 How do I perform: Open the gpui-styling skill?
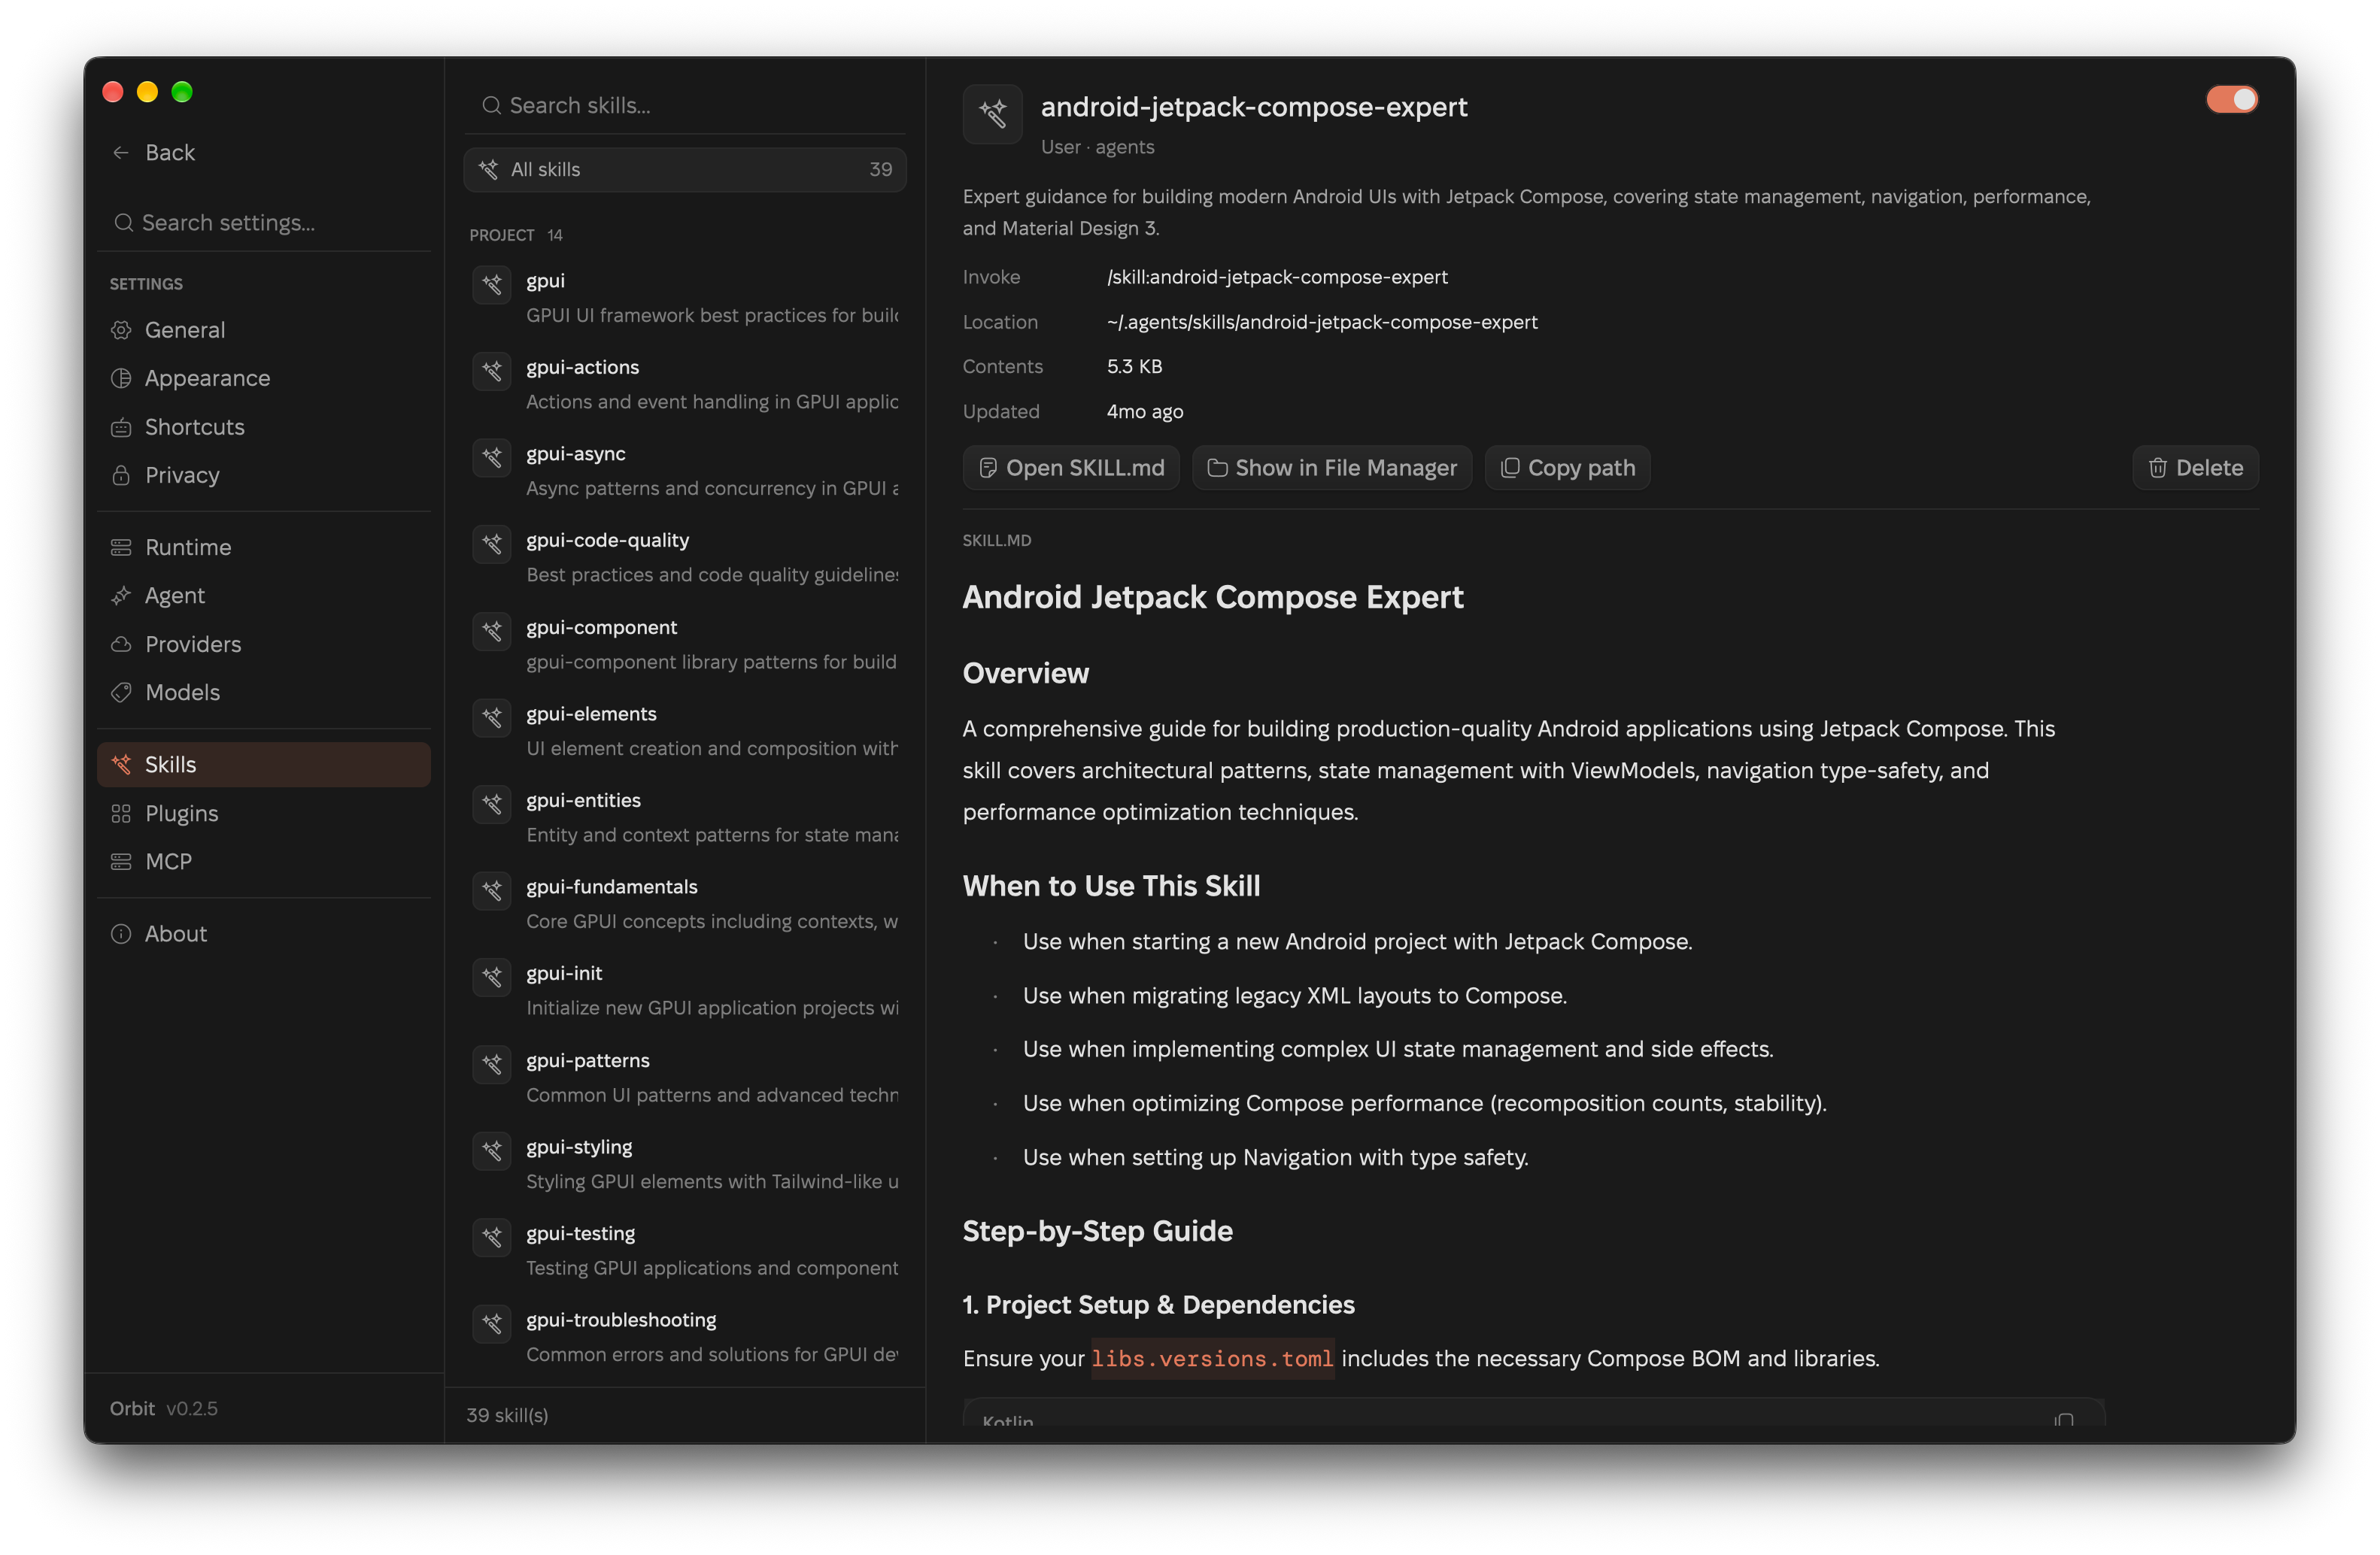point(685,1163)
